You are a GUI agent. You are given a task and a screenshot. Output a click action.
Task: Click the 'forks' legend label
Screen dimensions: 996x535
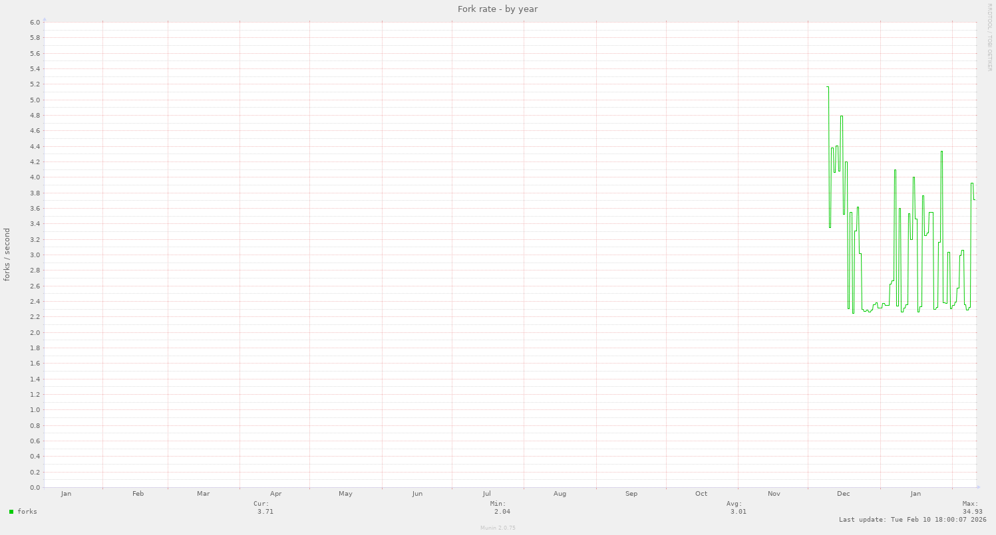pyautogui.click(x=27, y=512)
